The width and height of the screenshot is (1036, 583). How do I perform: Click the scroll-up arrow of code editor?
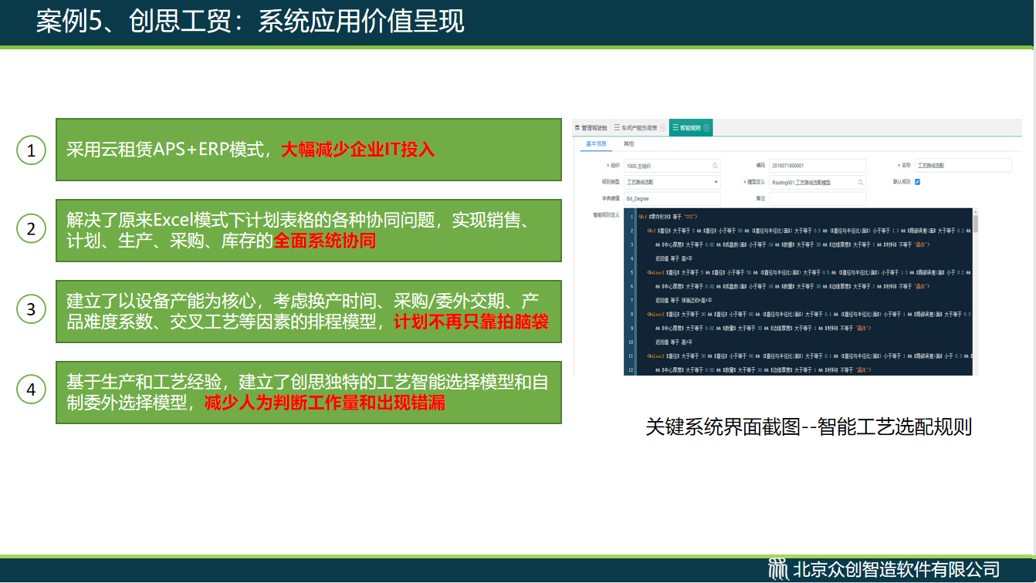pyautogui.click(x=976, y=211)
